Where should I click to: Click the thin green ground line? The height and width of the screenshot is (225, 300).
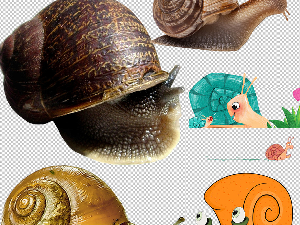click(234, 159)
